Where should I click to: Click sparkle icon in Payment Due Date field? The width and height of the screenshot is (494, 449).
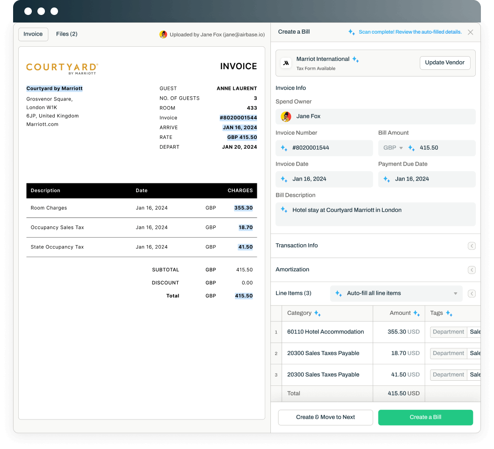click(386, 179)
